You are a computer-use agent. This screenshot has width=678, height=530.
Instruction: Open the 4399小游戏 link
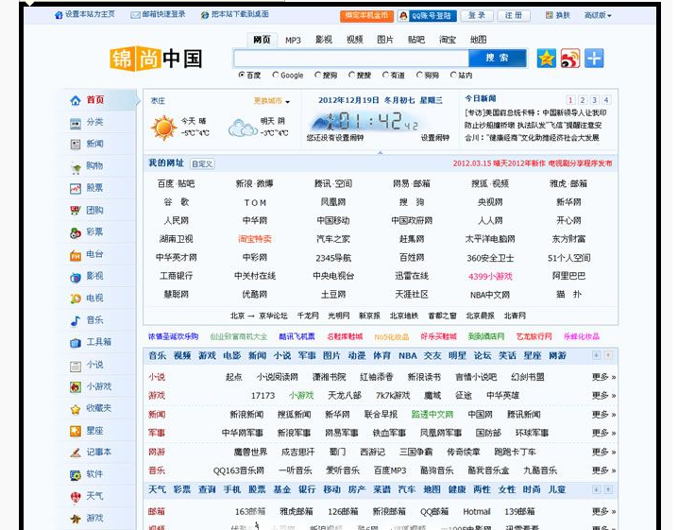point(490,277)
